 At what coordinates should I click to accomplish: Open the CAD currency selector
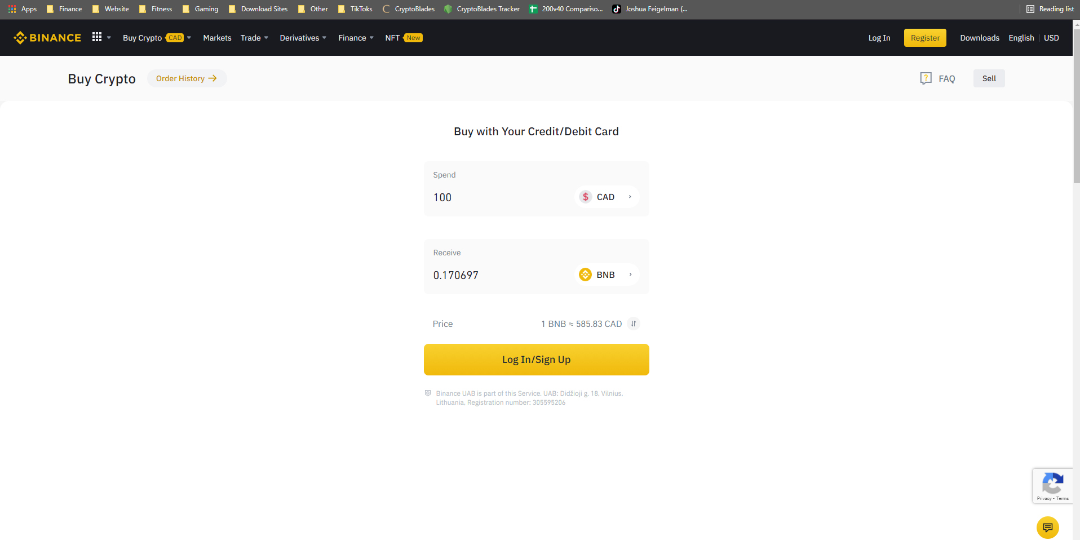607,197
